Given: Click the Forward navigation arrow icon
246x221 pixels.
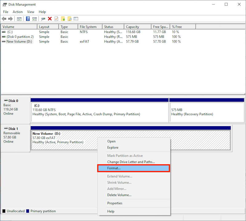Looking at the screenshot, I should pyautogui.click(x=10, y=18).
